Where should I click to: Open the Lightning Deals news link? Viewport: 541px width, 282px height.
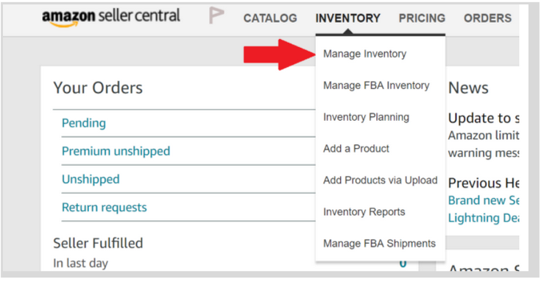(x=484, y=218)
